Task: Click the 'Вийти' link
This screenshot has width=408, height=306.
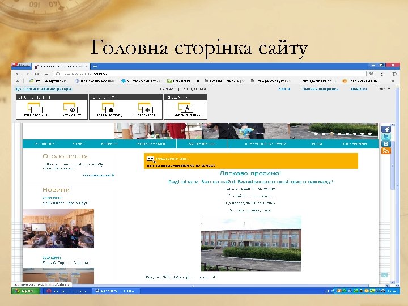Action: coord(284,89)
